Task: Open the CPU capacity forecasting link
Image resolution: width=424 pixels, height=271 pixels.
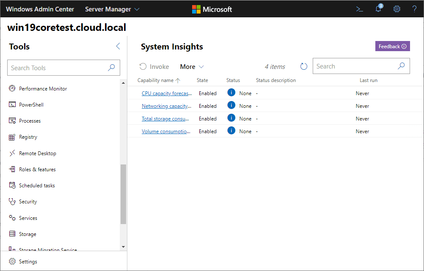Action: point(167,93)
